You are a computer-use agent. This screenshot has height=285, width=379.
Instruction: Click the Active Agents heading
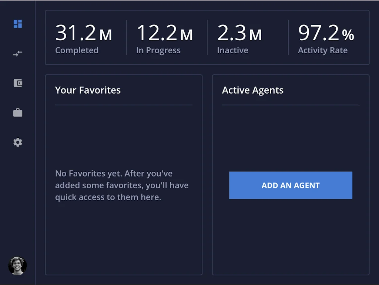click(x=253, y=90)
